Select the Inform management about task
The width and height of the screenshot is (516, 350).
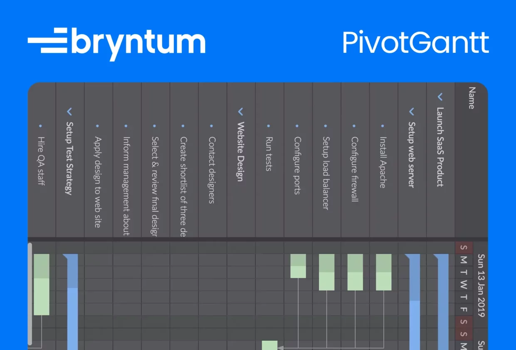(x=127, y=160)
